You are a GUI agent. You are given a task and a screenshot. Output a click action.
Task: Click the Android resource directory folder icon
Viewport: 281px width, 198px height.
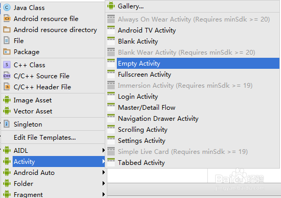click(x=7, y=29)
